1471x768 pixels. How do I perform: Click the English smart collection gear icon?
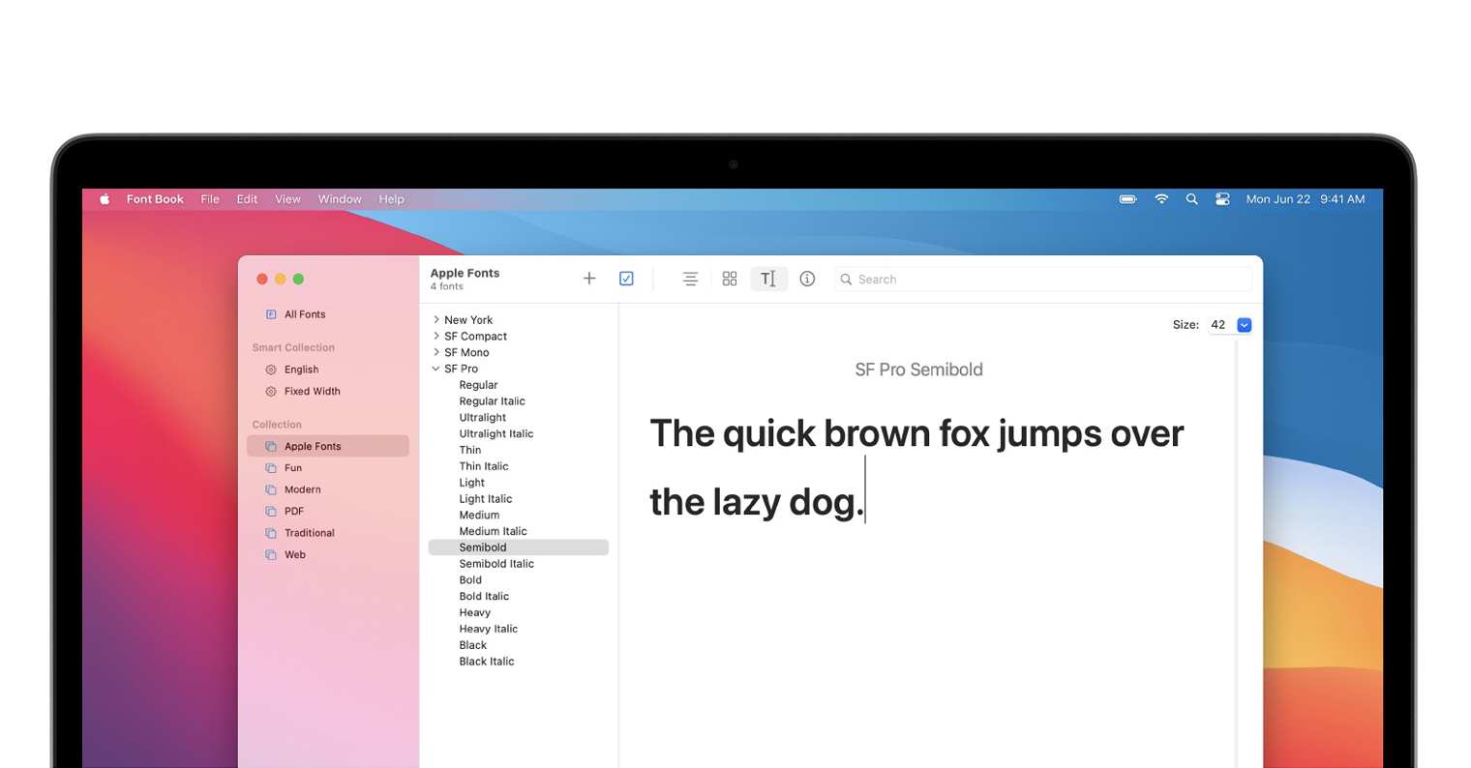(x=271, y=369)
